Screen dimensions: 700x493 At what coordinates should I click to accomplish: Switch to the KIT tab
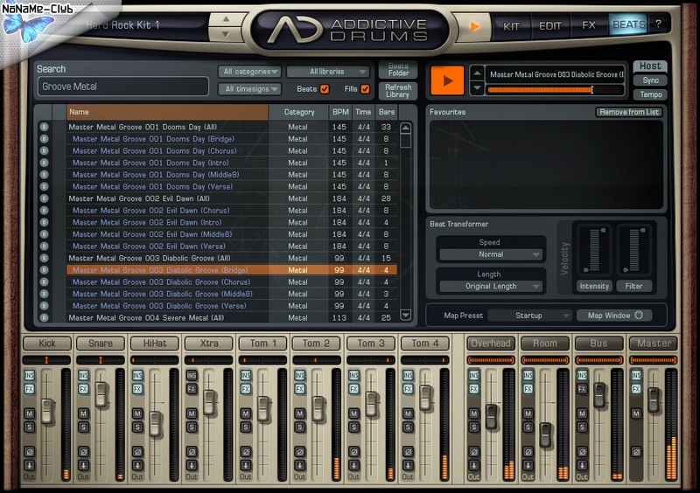click(511, 25)
